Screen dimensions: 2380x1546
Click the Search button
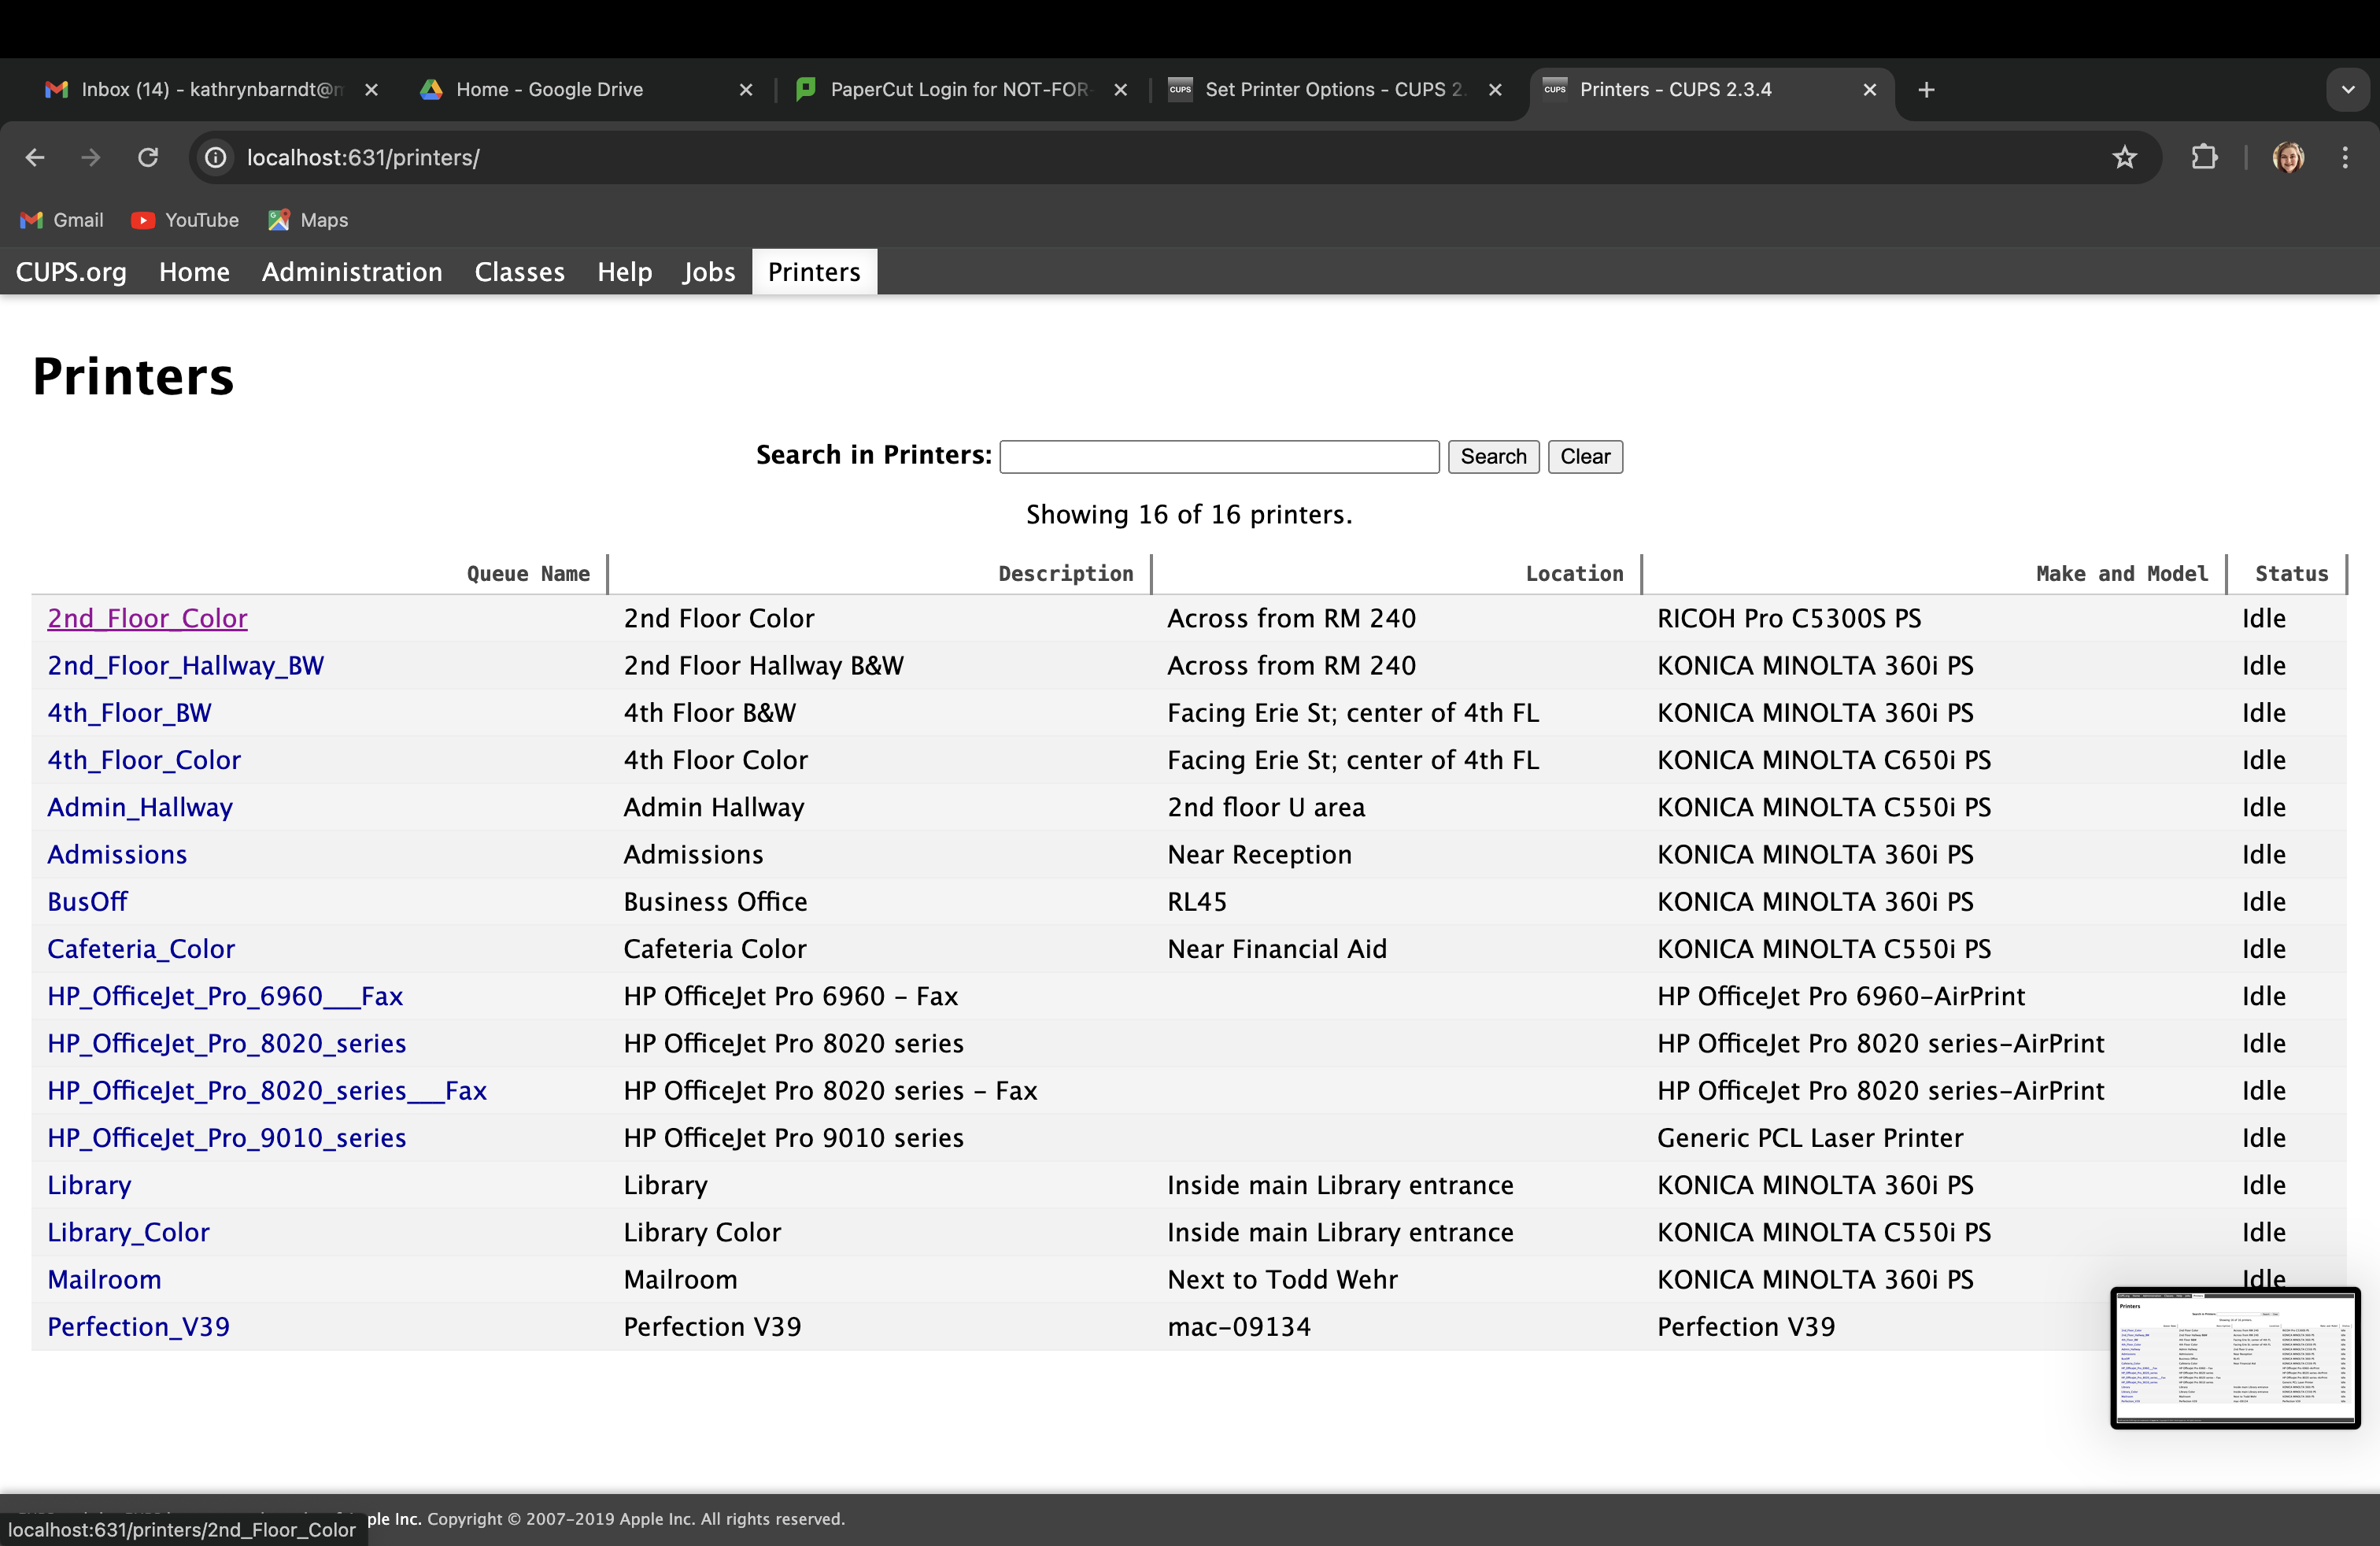[1493, 456]
